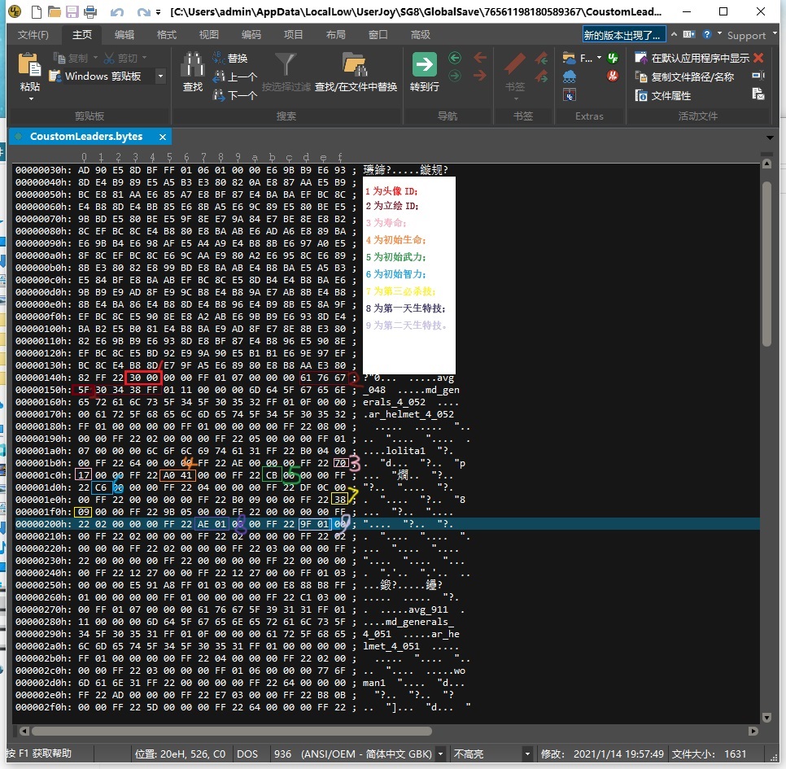Open a file using the folder icon
Screen dimensions: 786x769
(x=54, y=11)
